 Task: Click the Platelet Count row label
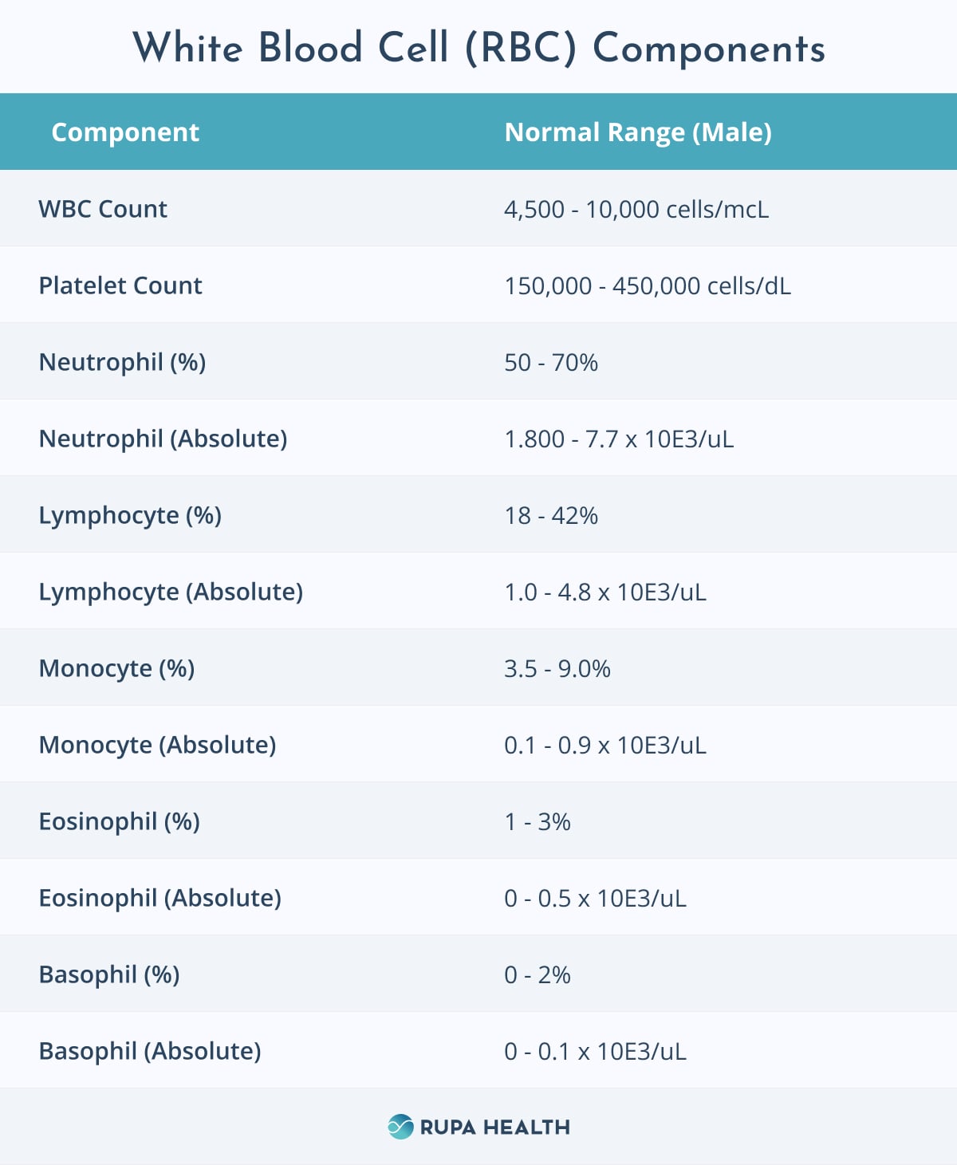pos(120,285)
